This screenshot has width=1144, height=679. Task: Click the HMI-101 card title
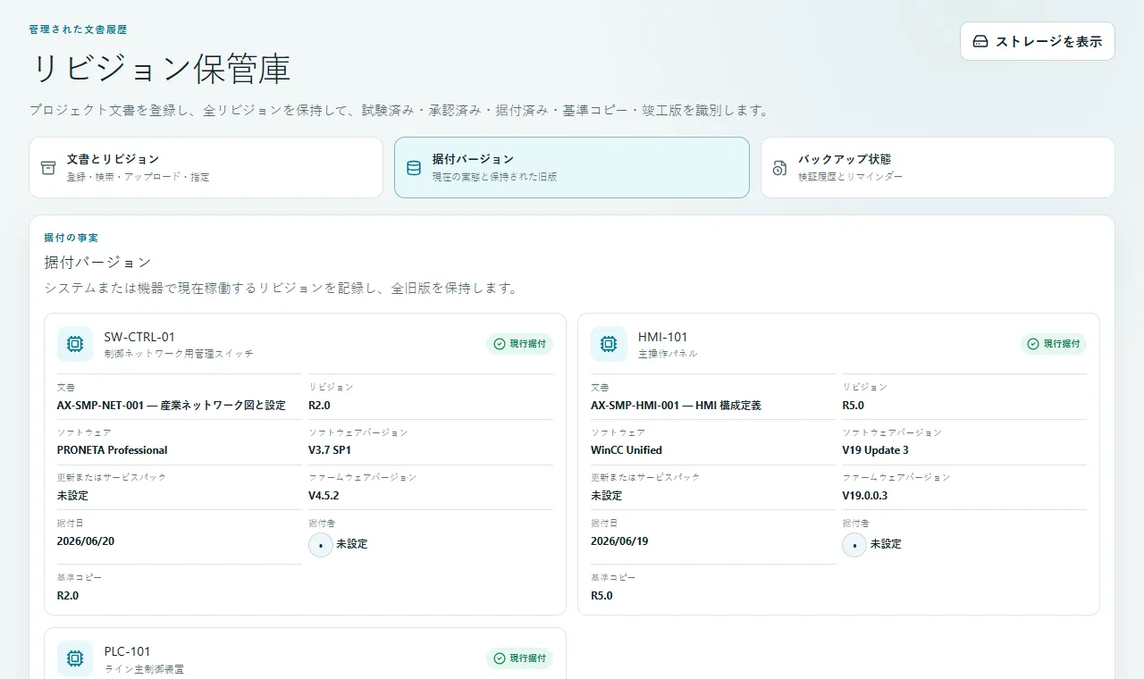pyautogui.click(x=663, y=337)
